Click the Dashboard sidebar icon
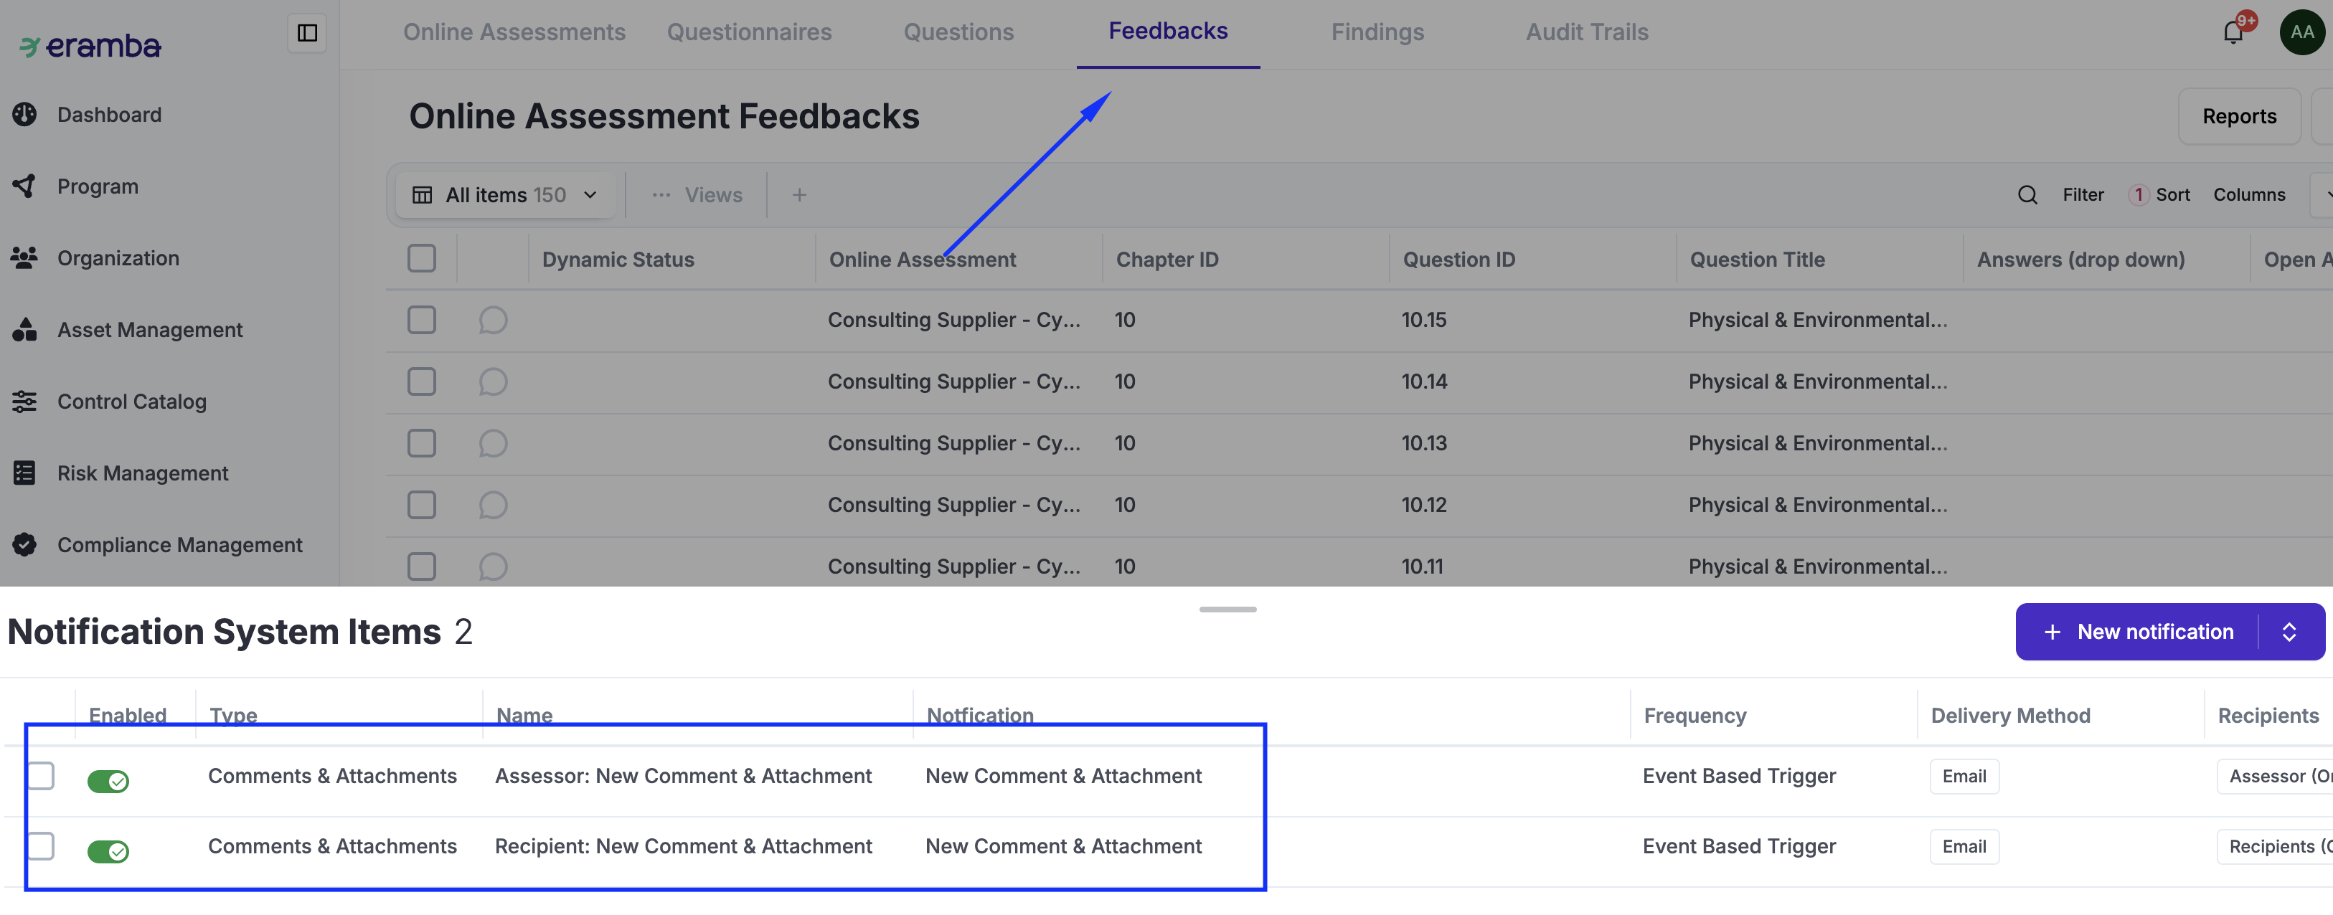Screen dimensions: 2333x915 [24, 115]
